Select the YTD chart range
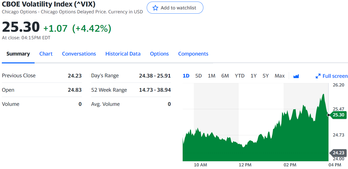The image size is (348, 169). tap(240, 76)
